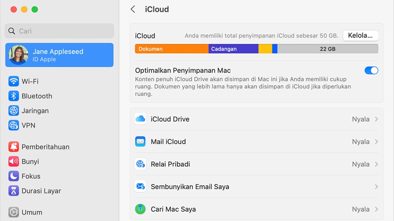Open the Relai Pribadi label
The height and width of the screenshot is (221, 394).
click(170, 164)
